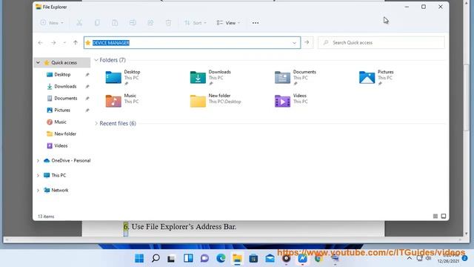
Task: Select the Documents folder icon in content
Action: [282, 77]
